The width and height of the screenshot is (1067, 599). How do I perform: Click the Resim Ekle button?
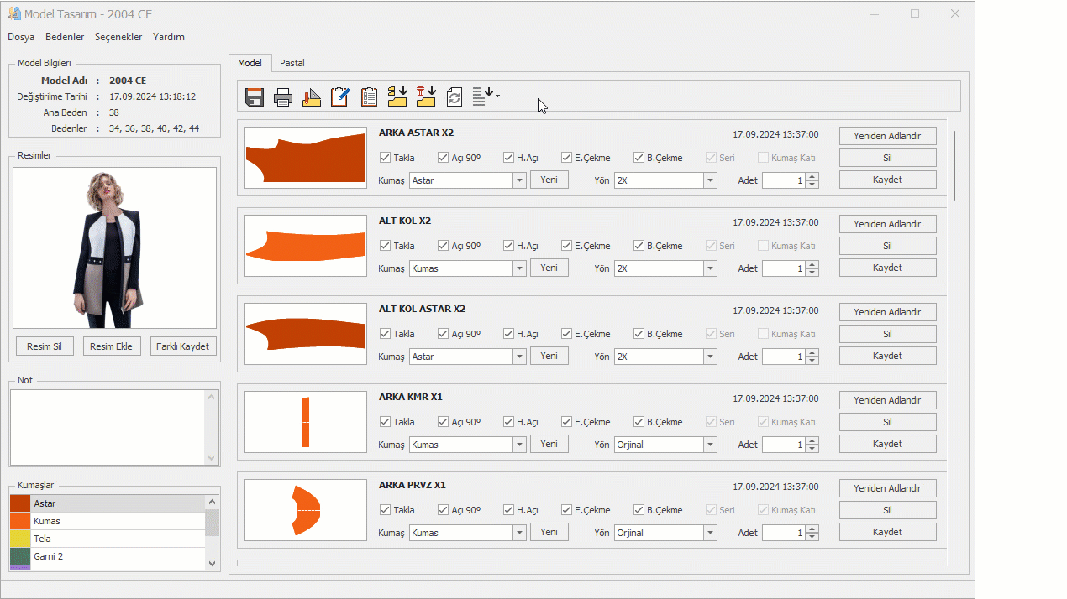point(112,346)
